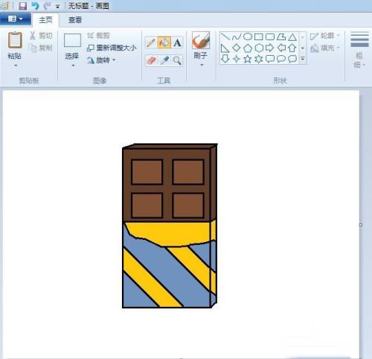Select the Fill with color bucket tool
372x359 pixels.
[164, 42]
